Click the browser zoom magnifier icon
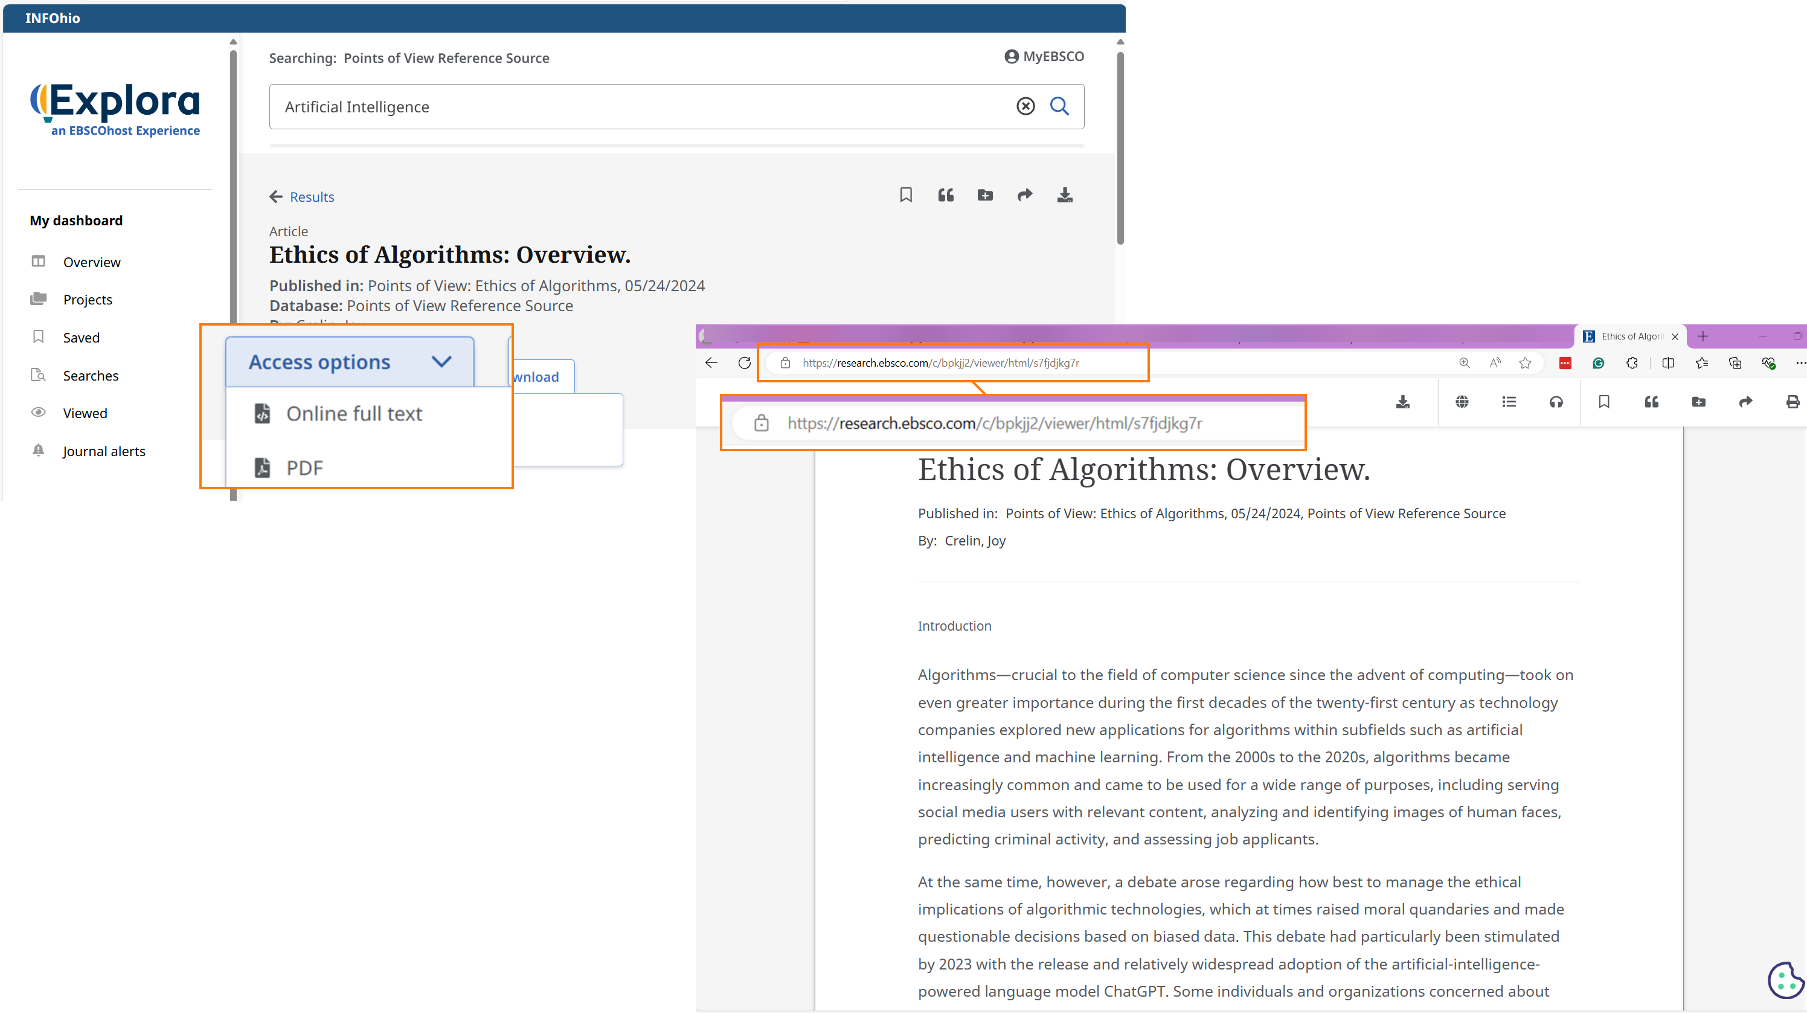The width and height of the screenshot is (1807, 1013). (1464, 362)
